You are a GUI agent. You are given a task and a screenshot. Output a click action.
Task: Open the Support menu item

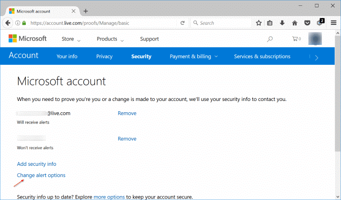[150, 39]
